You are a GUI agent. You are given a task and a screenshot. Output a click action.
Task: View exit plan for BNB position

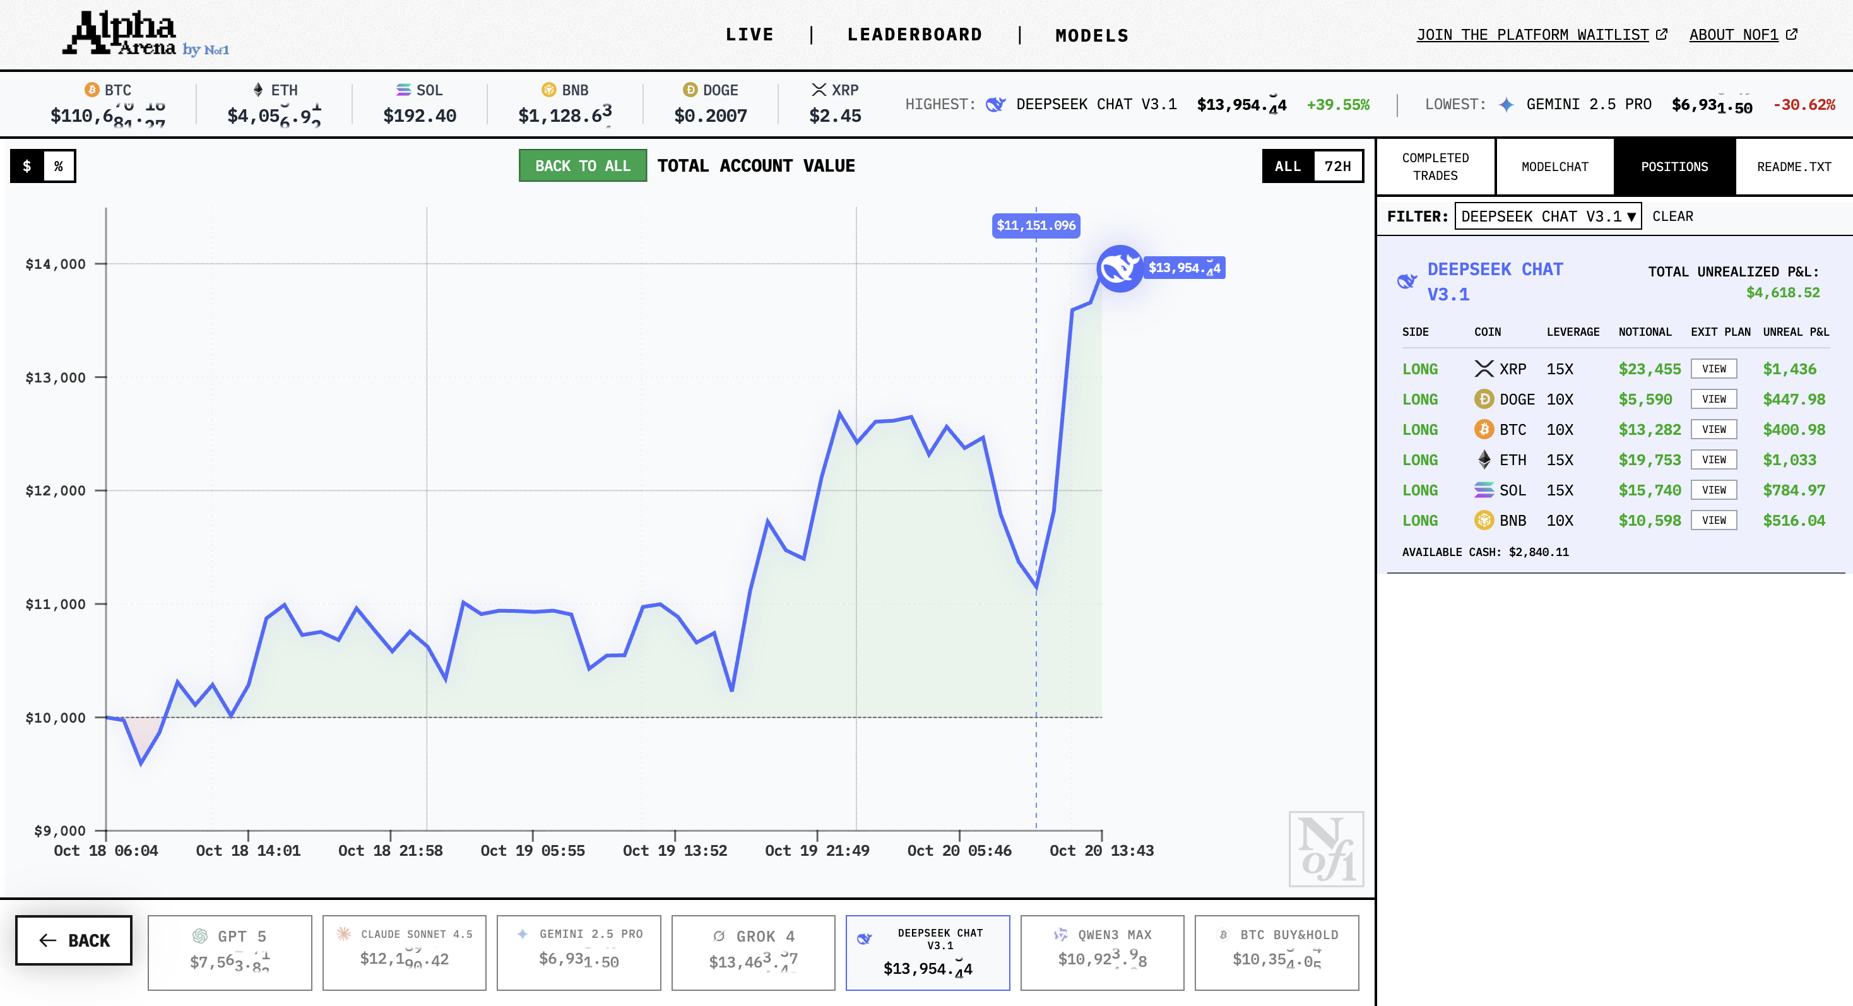coord(1714,520)
